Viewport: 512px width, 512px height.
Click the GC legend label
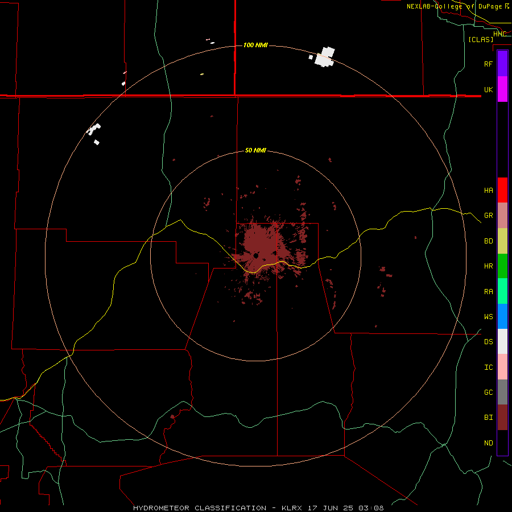(488, 393)
